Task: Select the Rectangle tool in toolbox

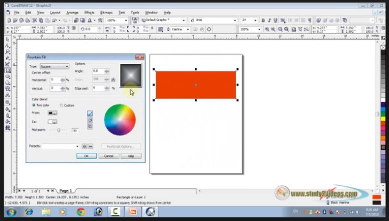Action: click(x=8, y=71)
